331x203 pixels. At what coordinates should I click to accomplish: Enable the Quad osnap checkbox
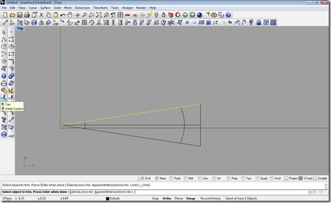[257, 178]
